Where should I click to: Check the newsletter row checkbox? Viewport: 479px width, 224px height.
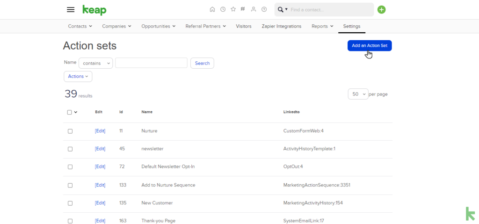click(x=70, y=149)
